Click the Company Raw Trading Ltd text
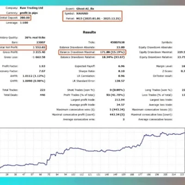 31,8
